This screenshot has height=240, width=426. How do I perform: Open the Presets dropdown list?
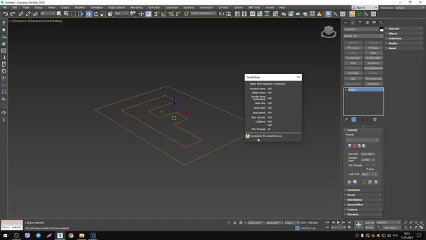point(363,140)
